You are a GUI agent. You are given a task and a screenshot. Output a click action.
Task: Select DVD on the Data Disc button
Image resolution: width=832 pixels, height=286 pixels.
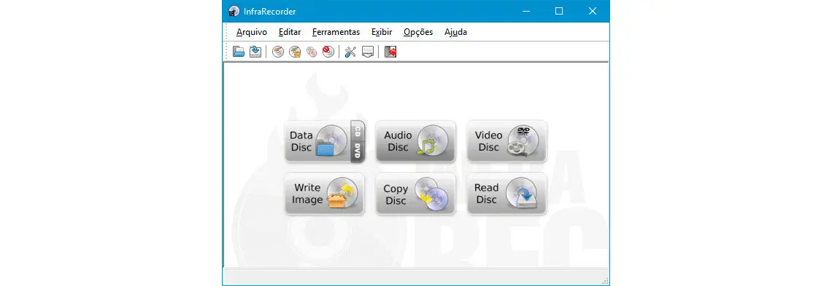click(358, 151)
